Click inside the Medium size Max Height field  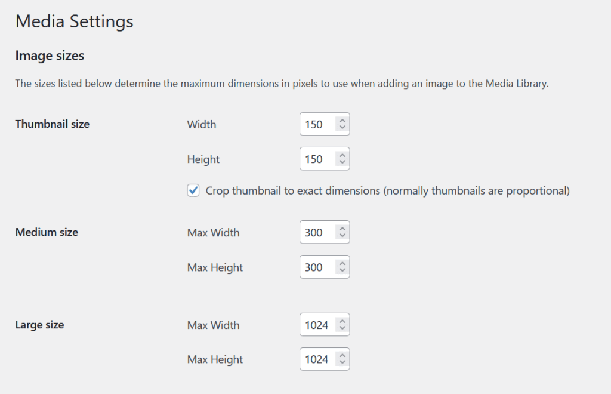coord(316,267)
